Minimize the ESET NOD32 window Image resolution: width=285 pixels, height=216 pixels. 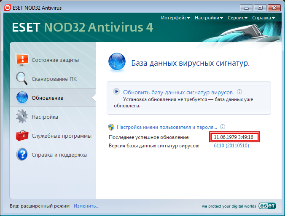pyautogui.click(x=246, y=8)
